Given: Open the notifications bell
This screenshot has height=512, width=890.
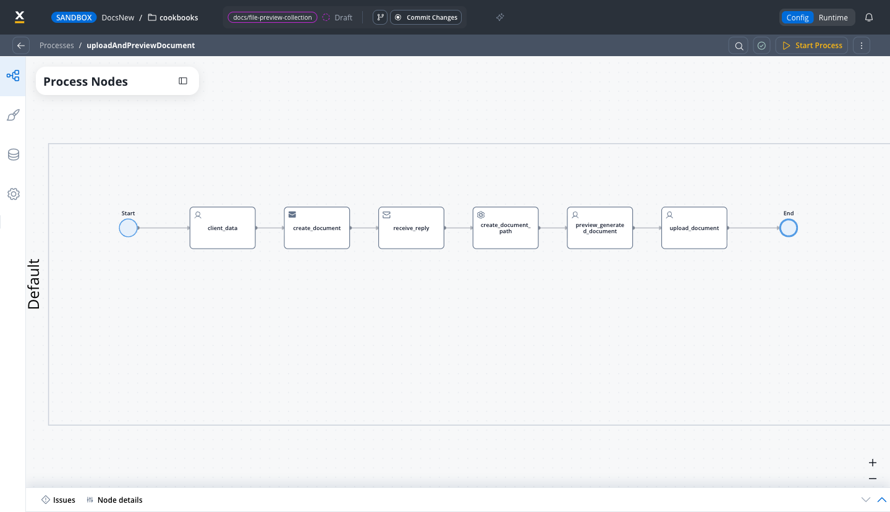Looking at the screenshot, I should point(869,17).
